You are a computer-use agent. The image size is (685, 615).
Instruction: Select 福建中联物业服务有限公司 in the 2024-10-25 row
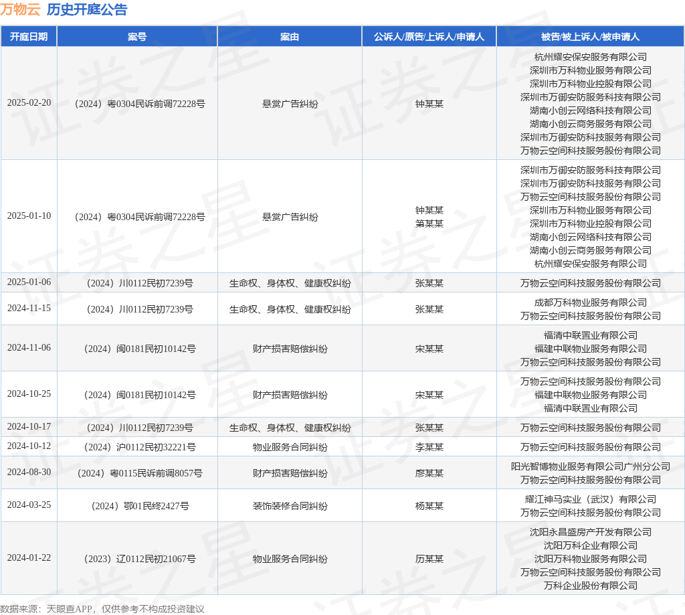[591, 395]
